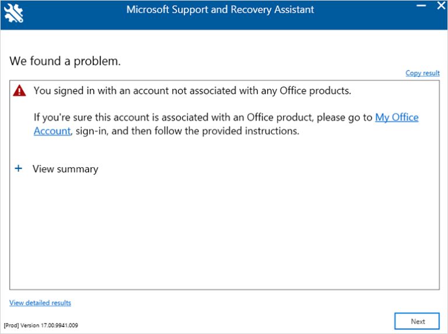Expand summary using the plus icon
The image size is (448, 334).
tap(19, 168)
